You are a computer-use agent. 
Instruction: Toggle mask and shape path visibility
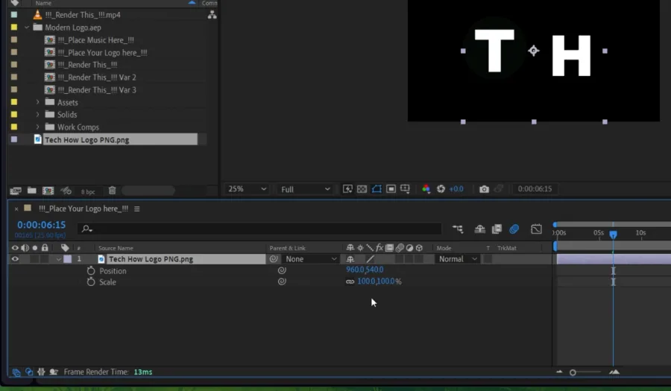click(x=377, y=189)
